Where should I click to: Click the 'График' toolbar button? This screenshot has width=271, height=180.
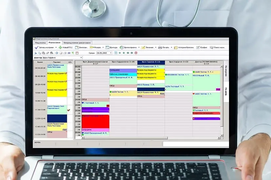tap(203, 47)
